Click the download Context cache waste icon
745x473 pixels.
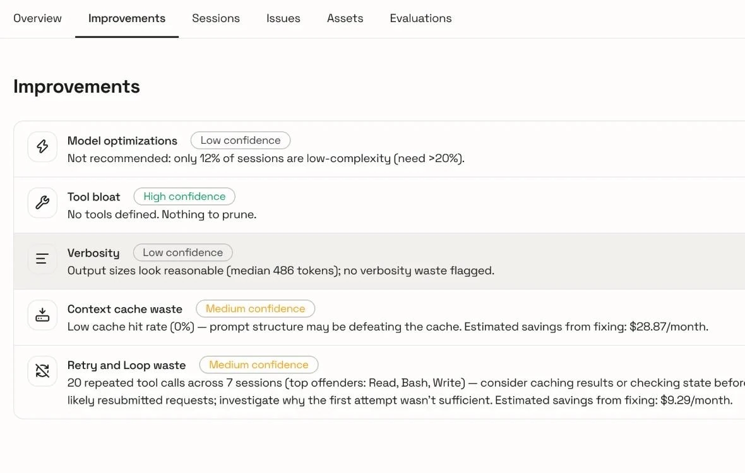coord(42,315)
